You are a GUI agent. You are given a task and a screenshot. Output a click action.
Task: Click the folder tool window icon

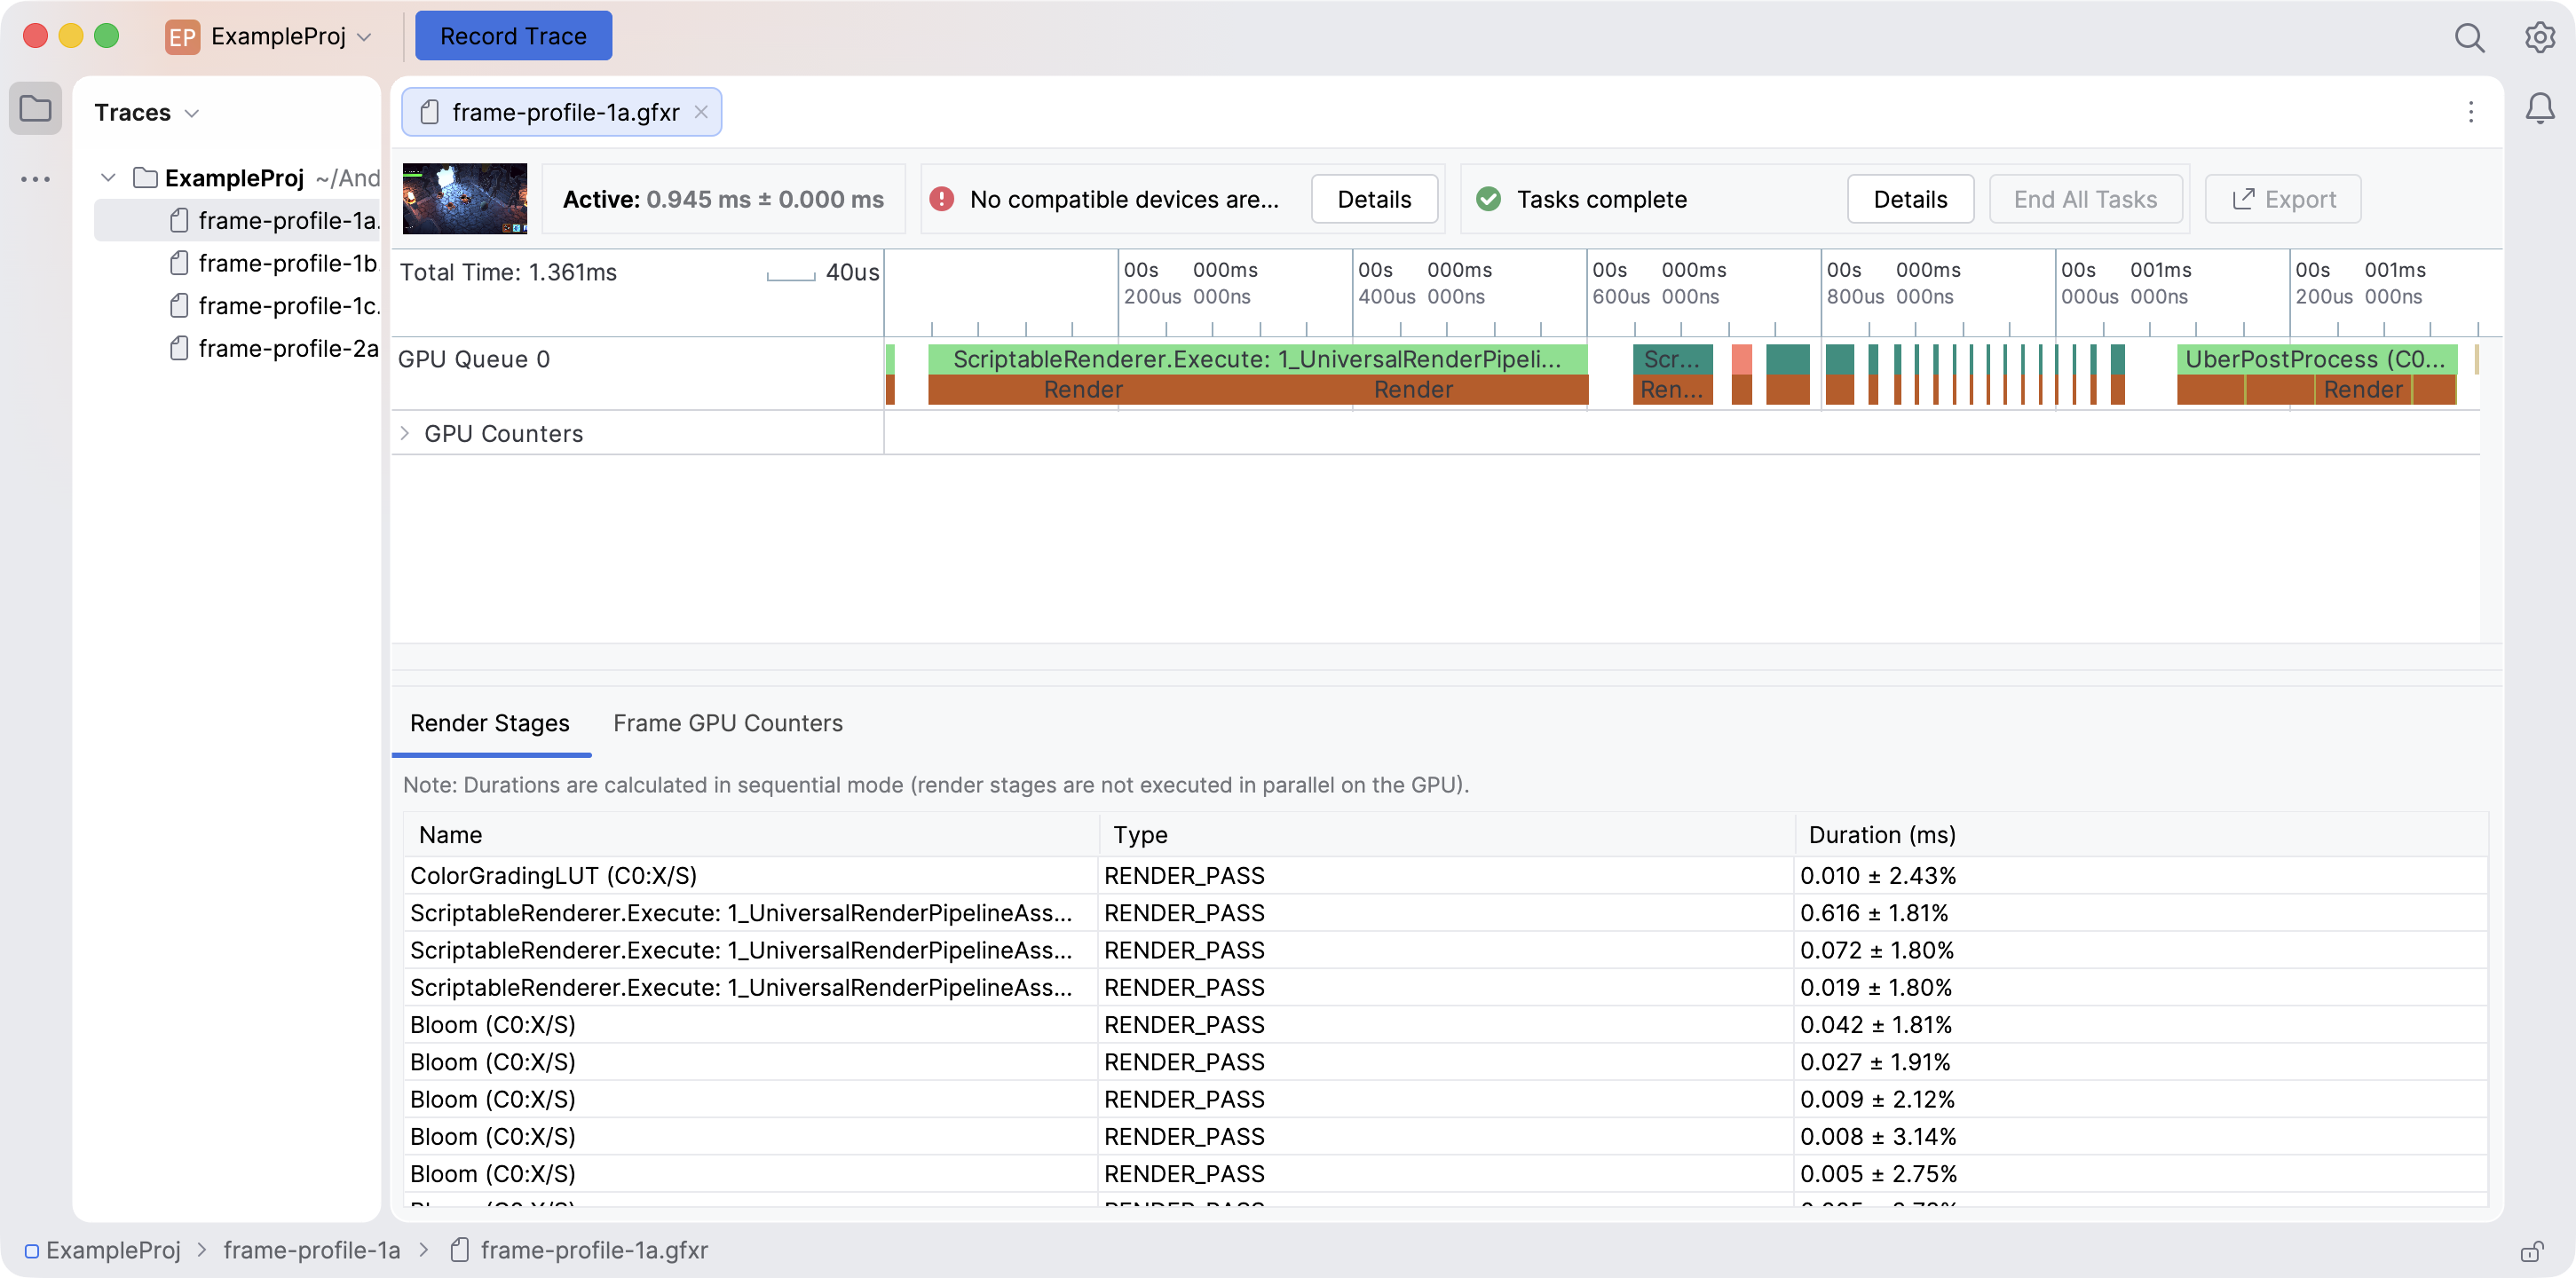[36, 108]
